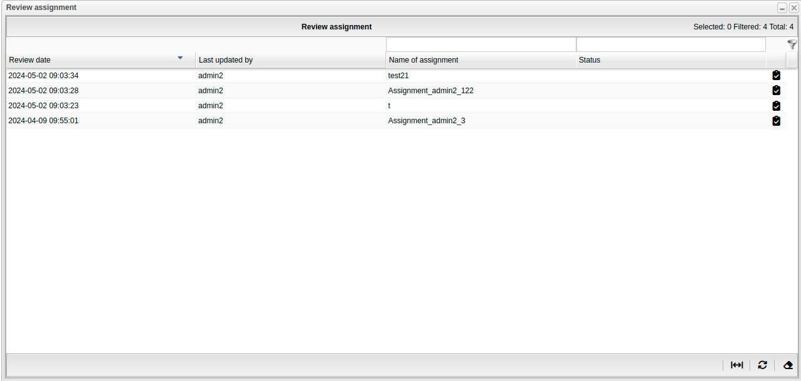Click clipboard check icon in row 't'
The height and width of the screenshot is (381, 801).
776,106
